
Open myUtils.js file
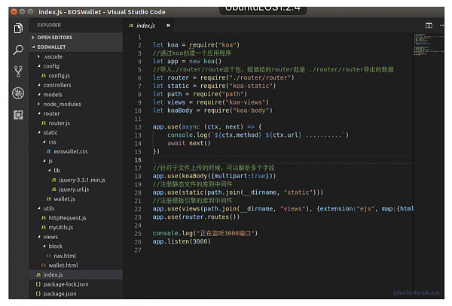click(x=76, y=228)
